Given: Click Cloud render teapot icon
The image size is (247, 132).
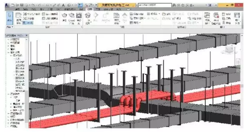Looking at the screenshot, I should click(x=71, y=18).
